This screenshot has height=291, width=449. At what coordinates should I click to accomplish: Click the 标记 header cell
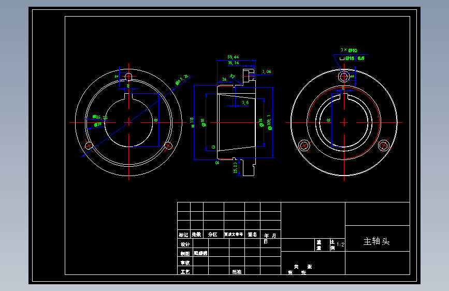point(183,235)
